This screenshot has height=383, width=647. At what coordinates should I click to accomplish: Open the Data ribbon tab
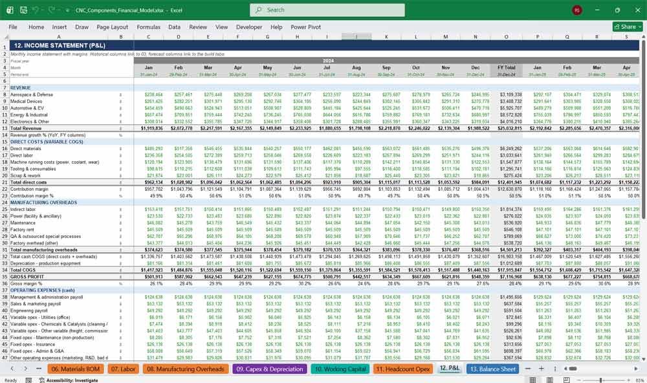point(174,27)
